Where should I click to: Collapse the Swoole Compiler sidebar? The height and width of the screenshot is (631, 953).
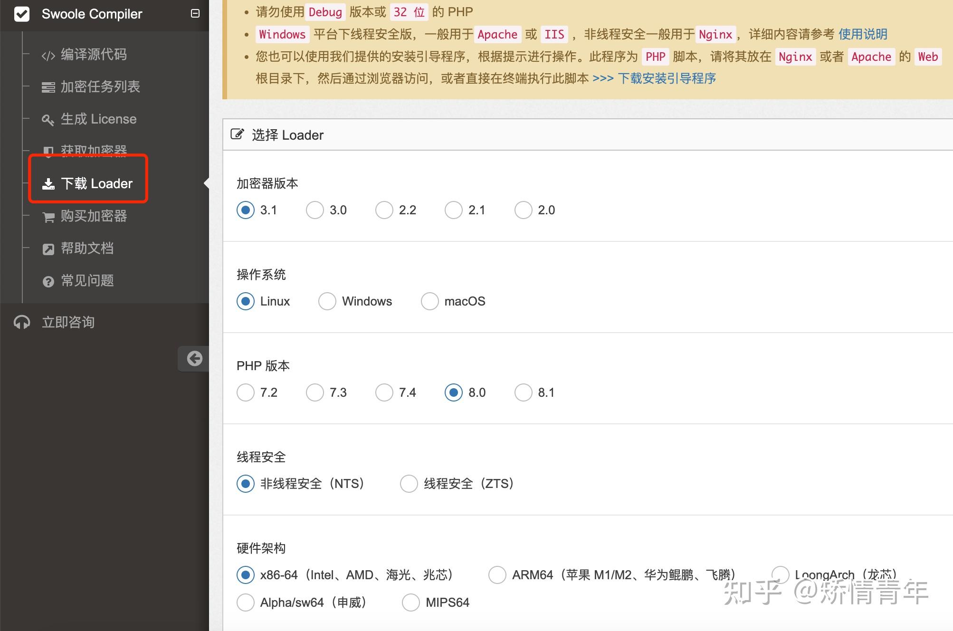(195, 14)
